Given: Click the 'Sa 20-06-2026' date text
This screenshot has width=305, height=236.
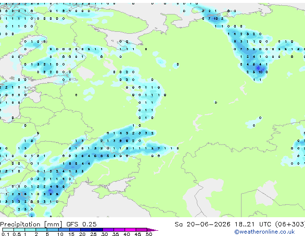Looking at the screenshot, I should pos(203,224).
